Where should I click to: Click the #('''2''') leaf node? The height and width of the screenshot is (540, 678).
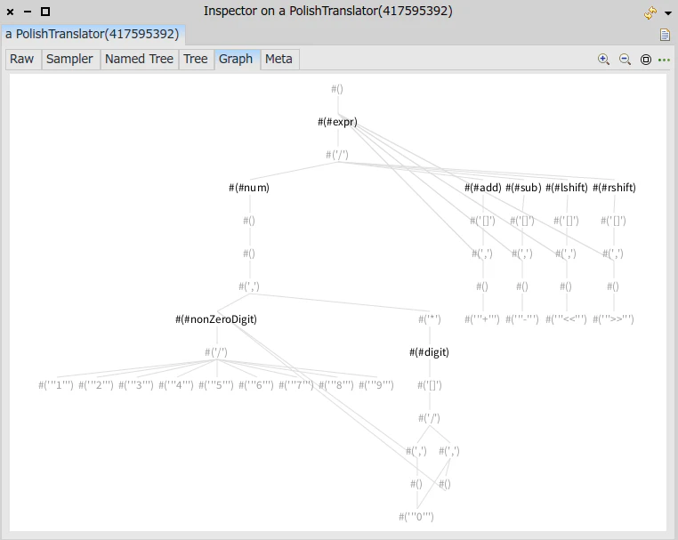coord(96,385)
